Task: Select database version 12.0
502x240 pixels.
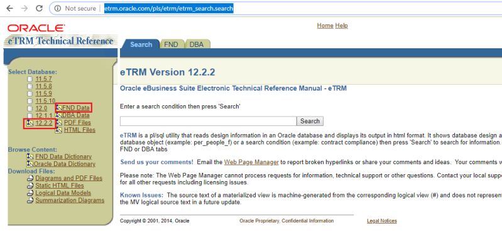Action: (41, 108)
